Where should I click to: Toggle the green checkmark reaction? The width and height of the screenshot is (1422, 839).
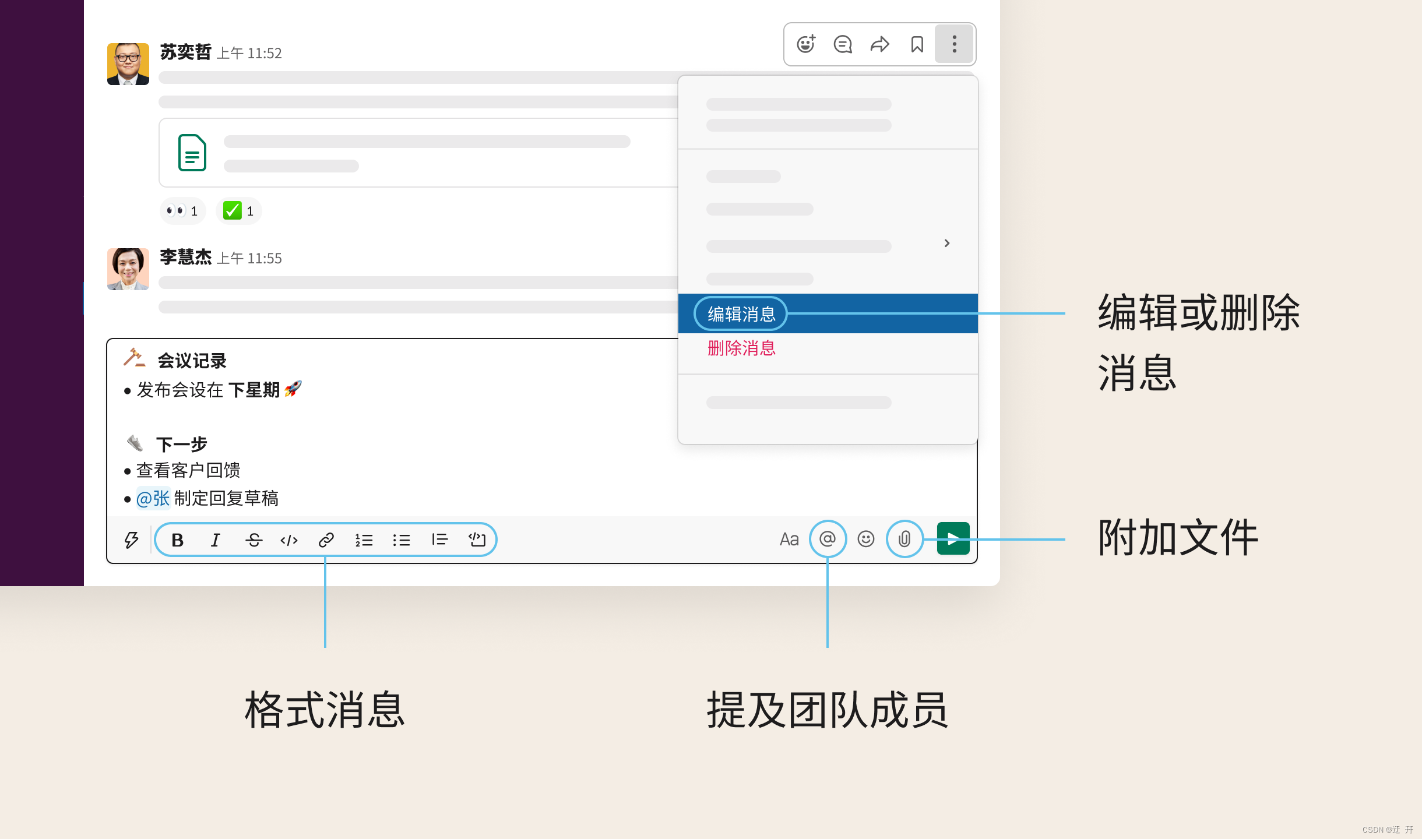point(238,211)
